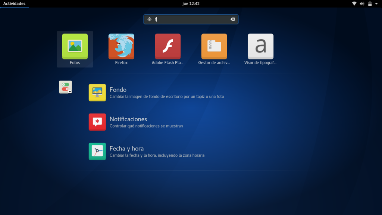Clear the search field text
This screenshot has width=382, height=215.
point(233,19)
